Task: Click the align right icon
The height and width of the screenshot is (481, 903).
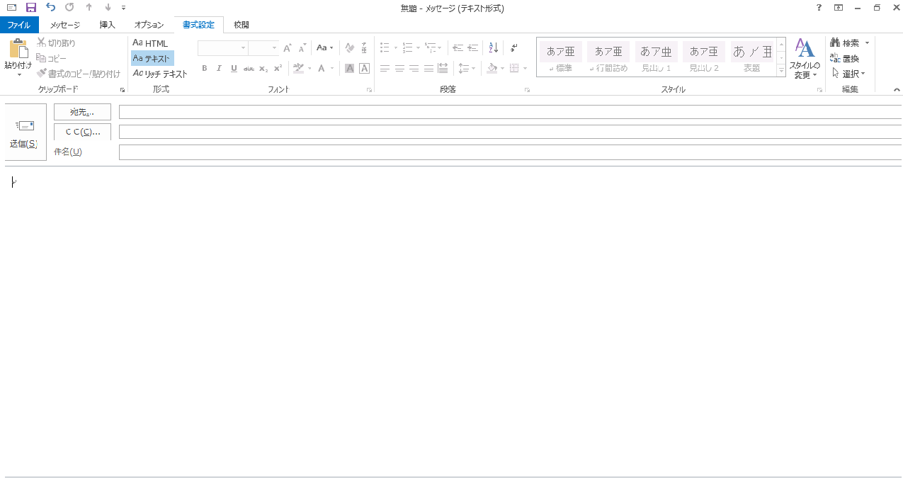Action: pyautogui.click(x=414, y=69)
